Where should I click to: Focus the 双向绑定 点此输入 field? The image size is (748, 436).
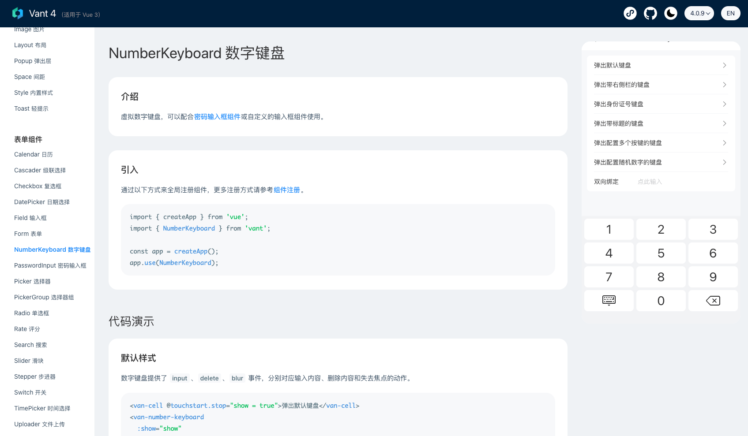point(661,182)
